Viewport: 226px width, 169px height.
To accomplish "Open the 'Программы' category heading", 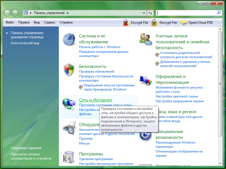I will coord(91,154).
